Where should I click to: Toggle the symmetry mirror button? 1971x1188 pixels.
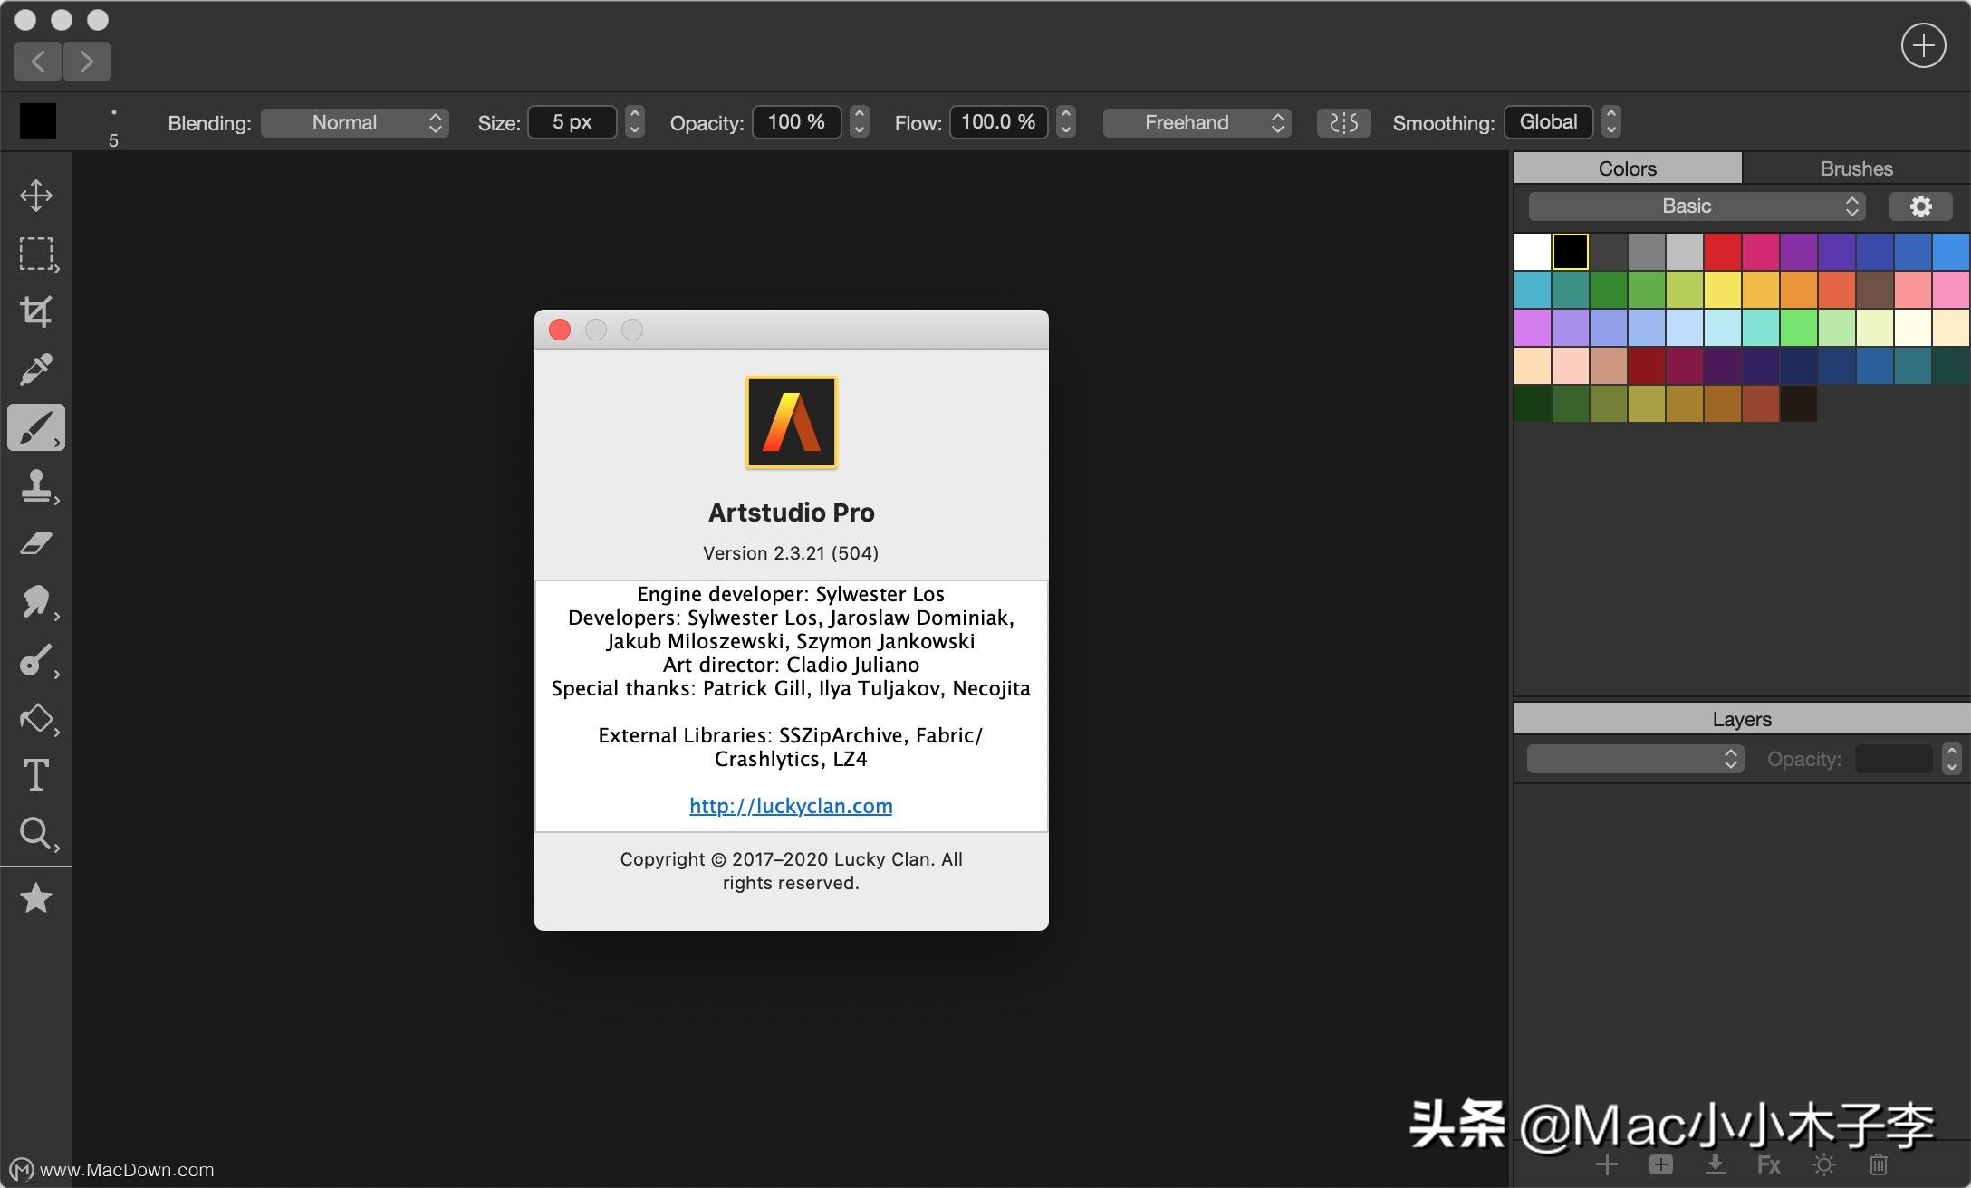[1343, 122]
